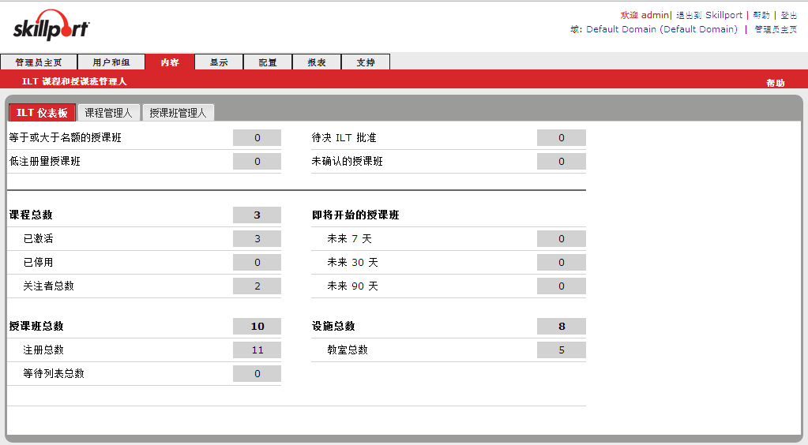Open the 支持 navigation tab
808x445 pixels.
[366, 62]
